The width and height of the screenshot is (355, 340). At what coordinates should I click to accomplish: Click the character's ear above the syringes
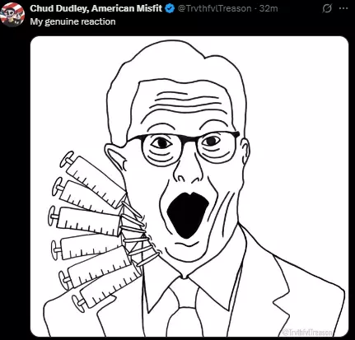[x=115, y=161]
